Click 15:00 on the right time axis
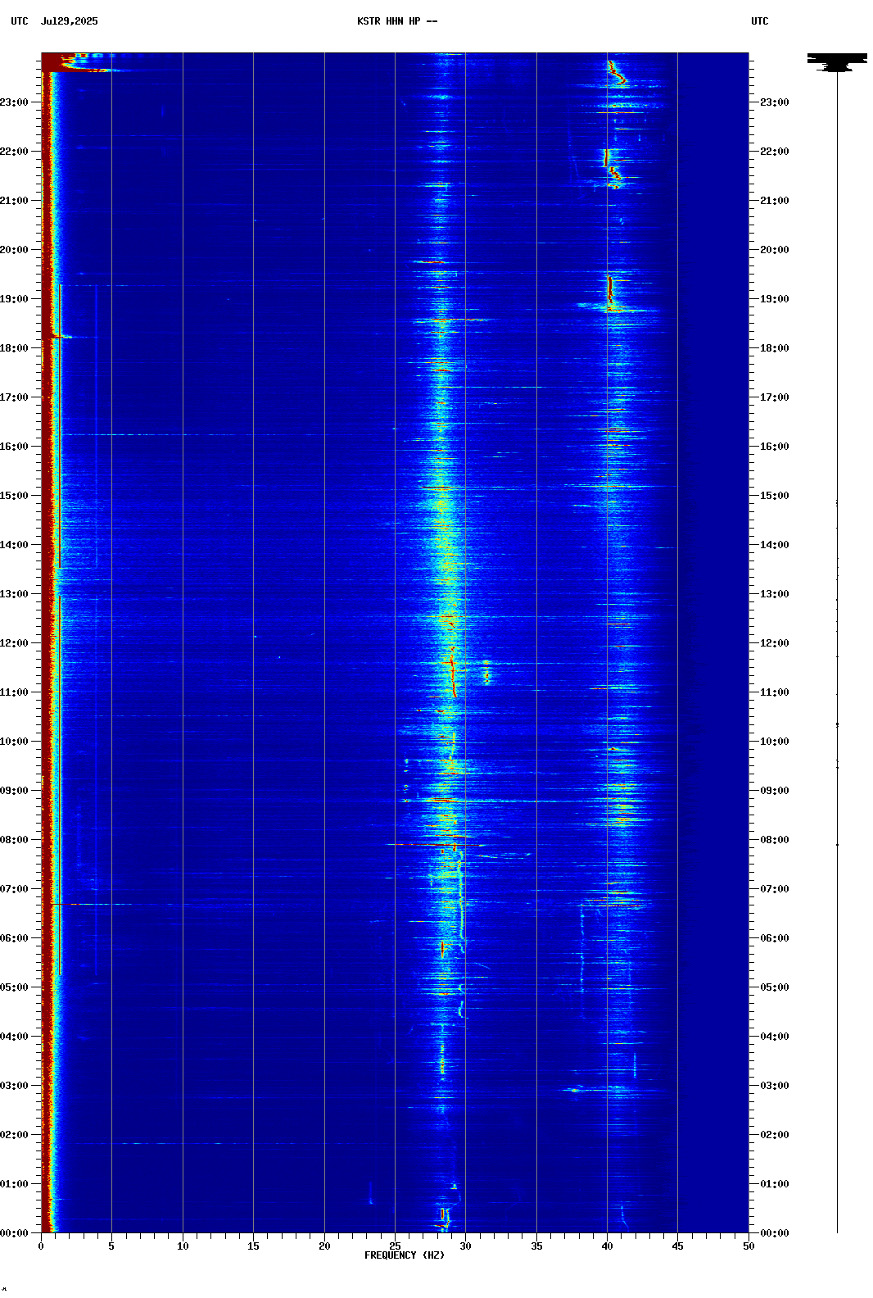 point(775,496)
